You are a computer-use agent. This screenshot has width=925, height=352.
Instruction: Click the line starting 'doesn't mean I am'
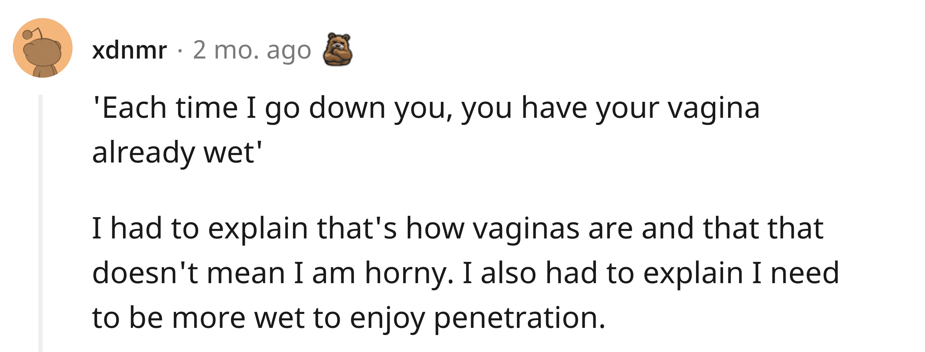point(465,273)
